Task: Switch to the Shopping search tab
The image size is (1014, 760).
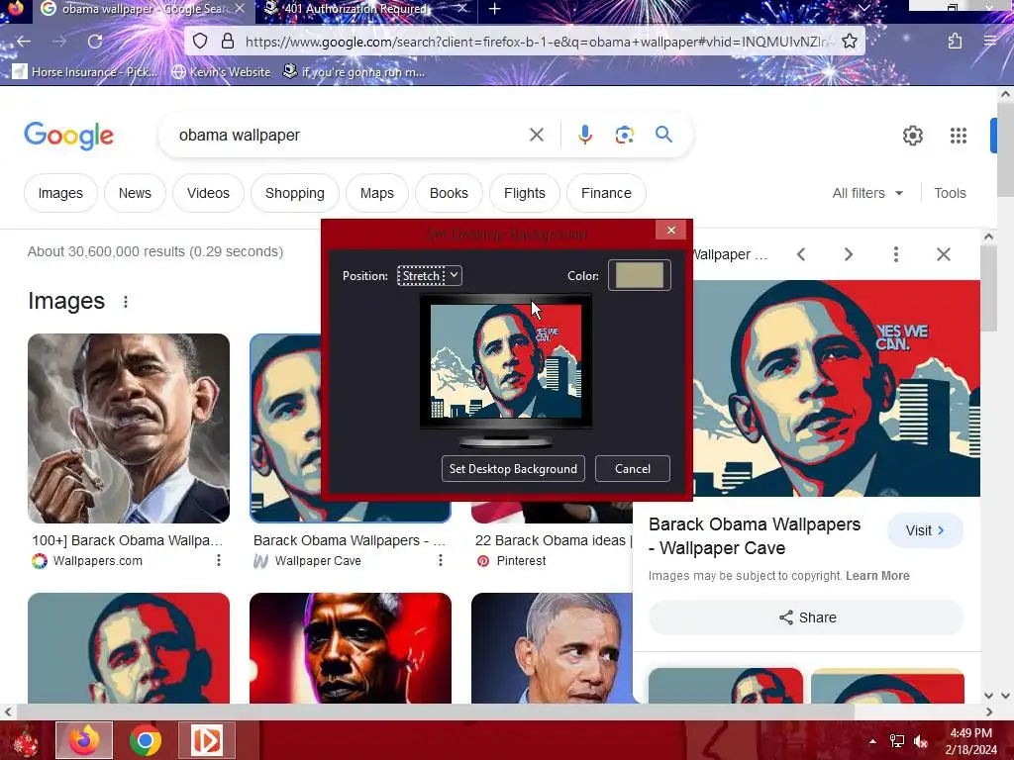Action: pyautogui.click(x=295, y=193)
